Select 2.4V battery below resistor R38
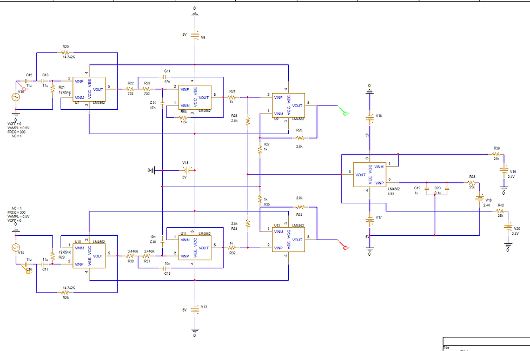Viewport: 530px width, 351px height. coord(480,198)
